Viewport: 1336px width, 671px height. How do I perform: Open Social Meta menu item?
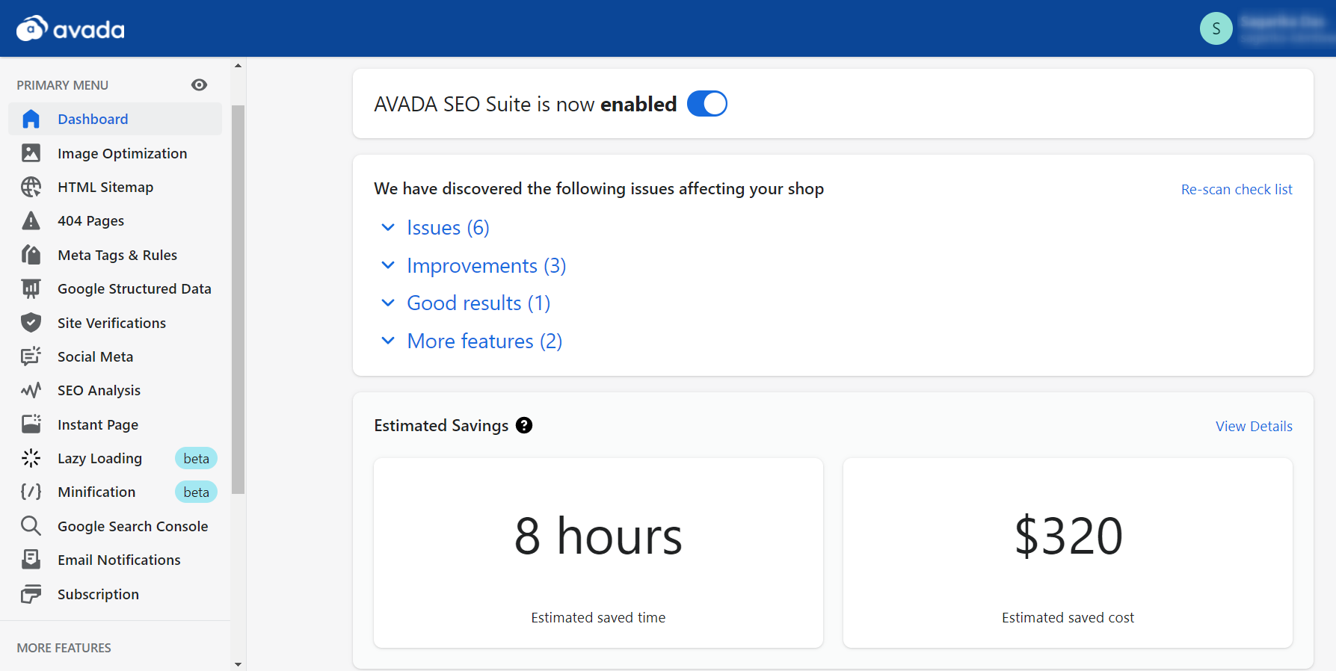(x=115, y=356)
